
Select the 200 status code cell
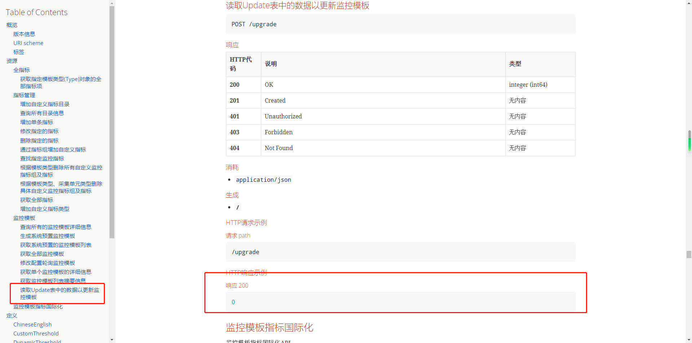tap(243, 85)
